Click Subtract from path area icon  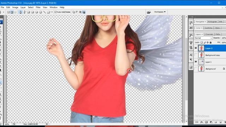point(77,12)
